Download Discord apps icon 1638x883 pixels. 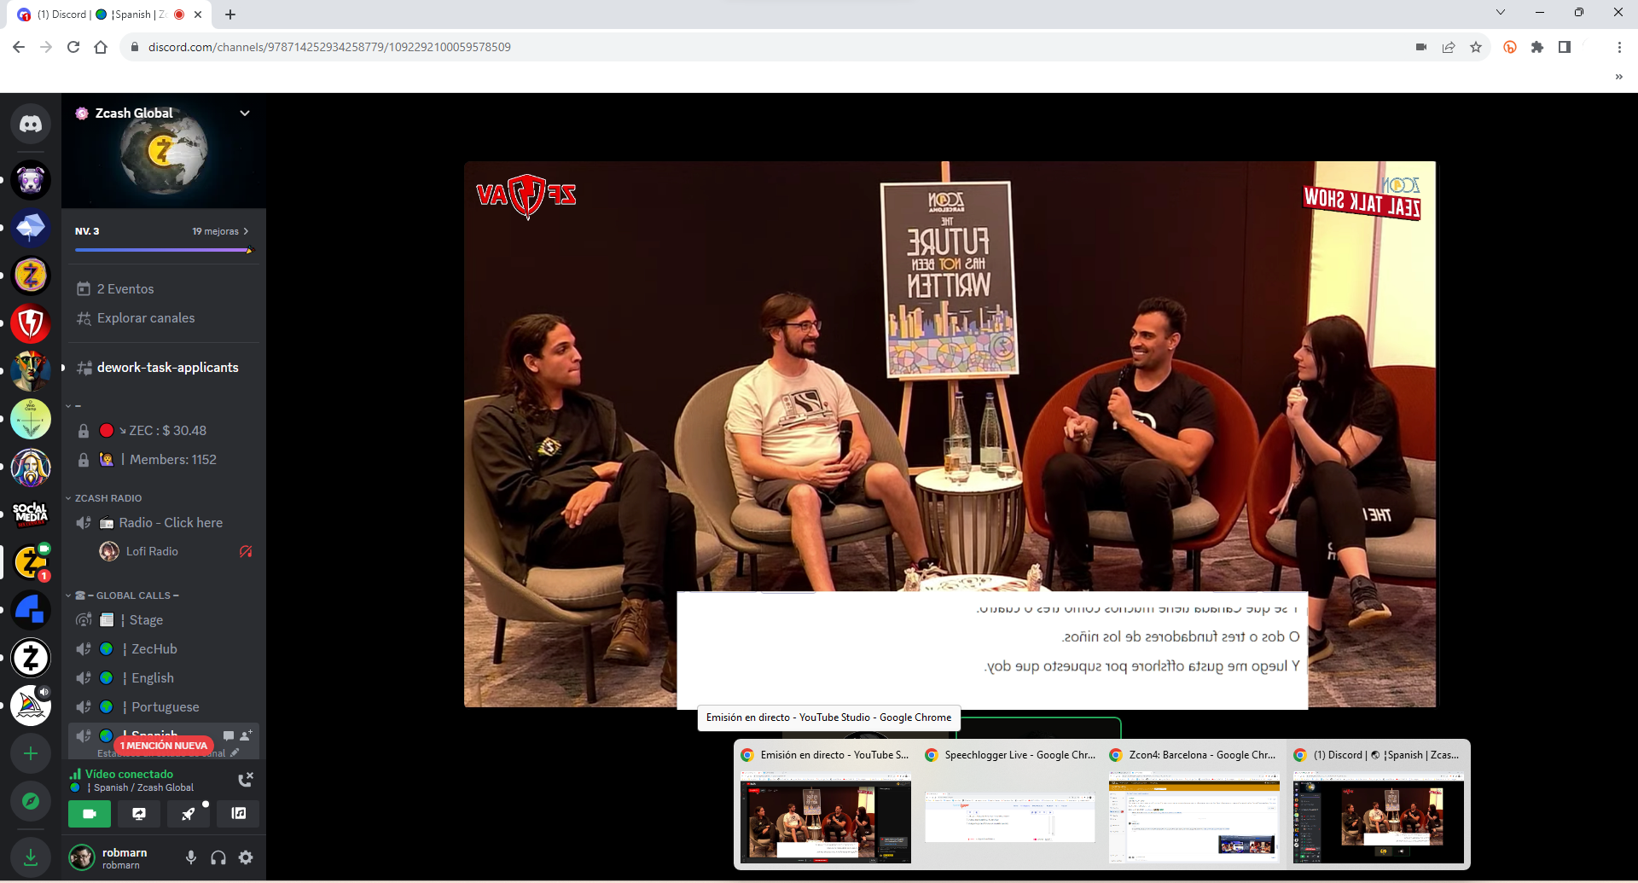(31, 857)
